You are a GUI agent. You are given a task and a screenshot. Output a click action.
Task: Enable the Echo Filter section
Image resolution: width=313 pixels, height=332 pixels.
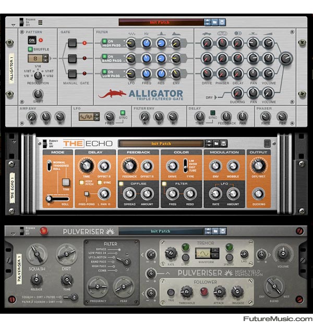click(x=164, y=184)
